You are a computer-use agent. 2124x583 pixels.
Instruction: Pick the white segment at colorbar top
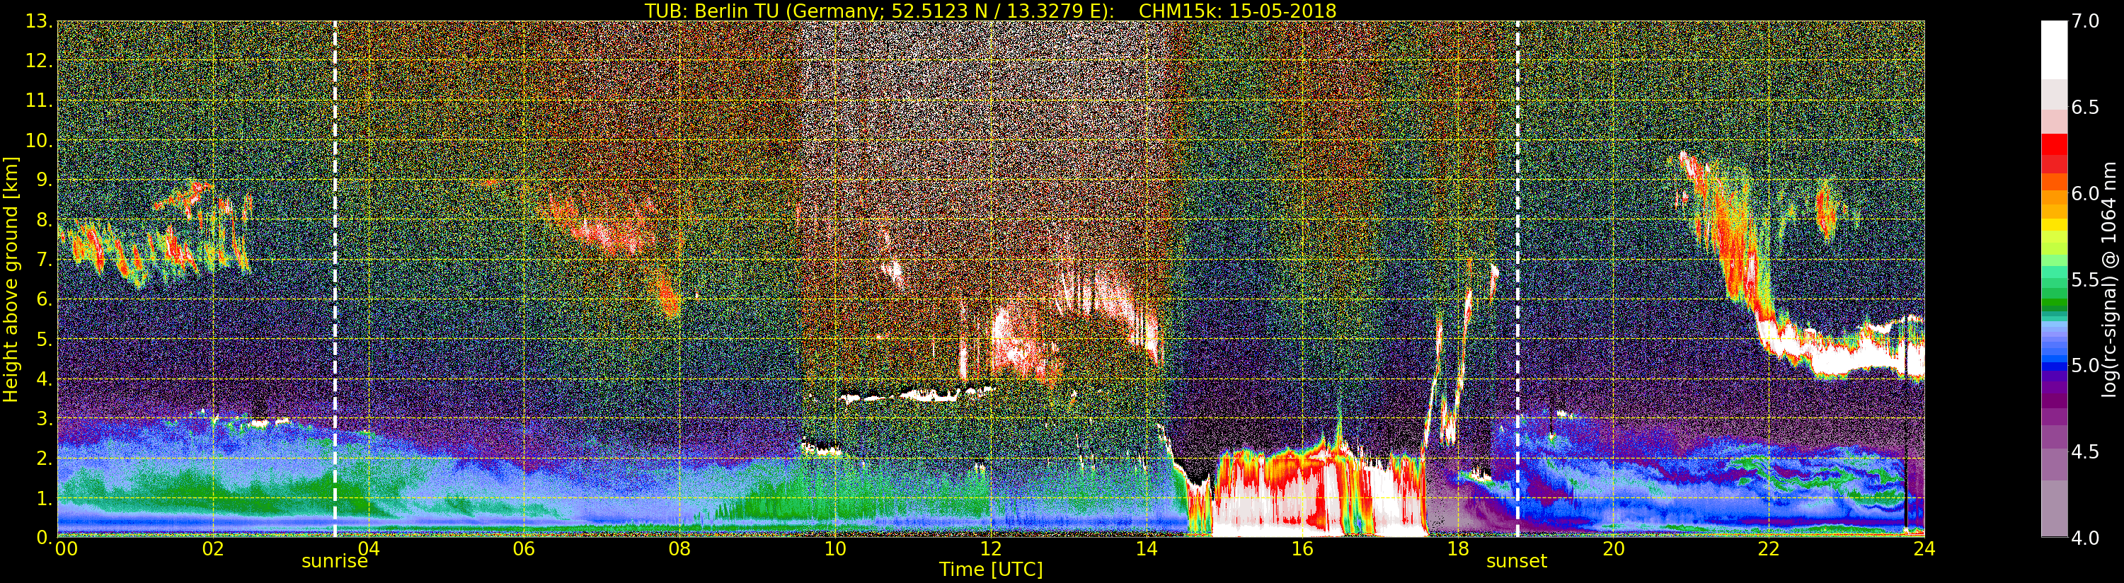click(2054, 50)
